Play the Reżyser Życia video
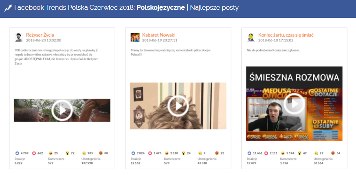The image size is (356, 175). (62, 110)
